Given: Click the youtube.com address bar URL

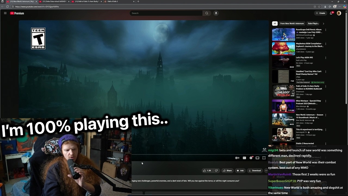Looking at the screenshot, I should coord(37,7).
